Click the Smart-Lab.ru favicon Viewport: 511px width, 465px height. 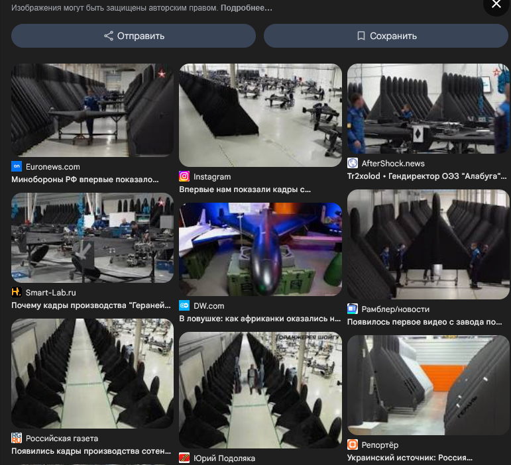[17, 292]
